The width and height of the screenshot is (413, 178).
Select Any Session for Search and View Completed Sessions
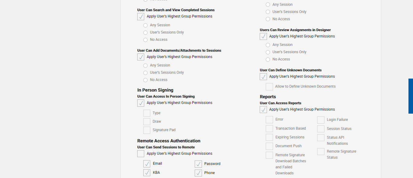click(x=145, y=25)
